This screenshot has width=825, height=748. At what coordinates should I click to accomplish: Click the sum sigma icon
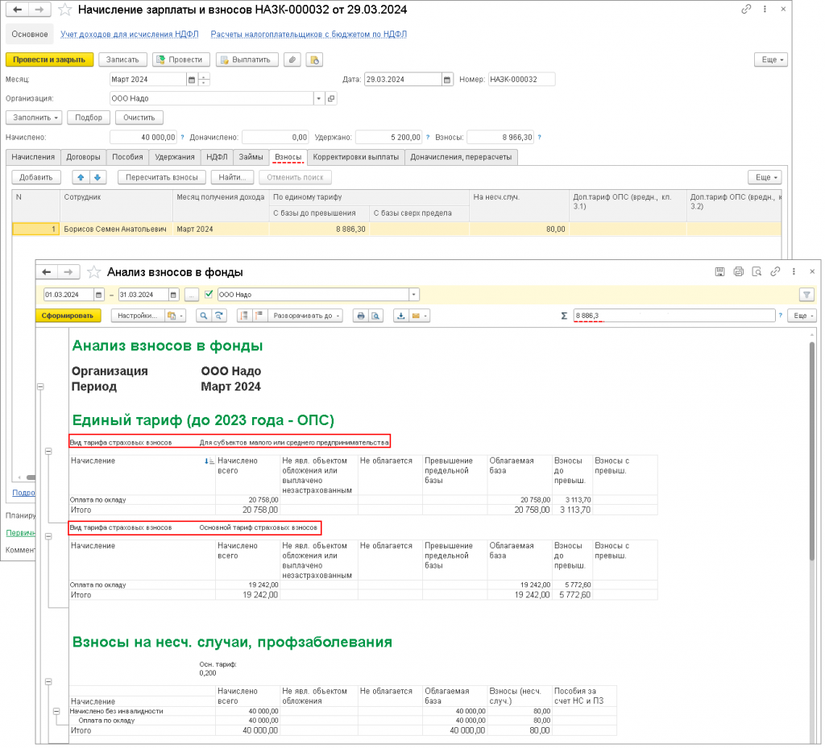[564, 316]
